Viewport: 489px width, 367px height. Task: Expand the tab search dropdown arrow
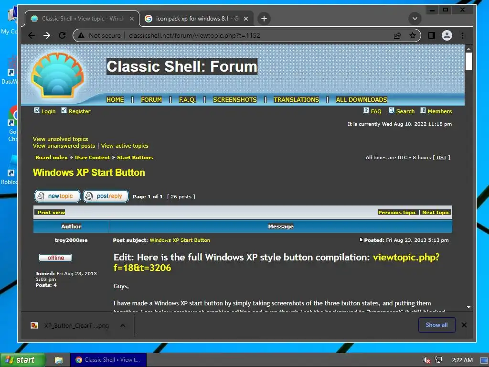pos(415,19)
